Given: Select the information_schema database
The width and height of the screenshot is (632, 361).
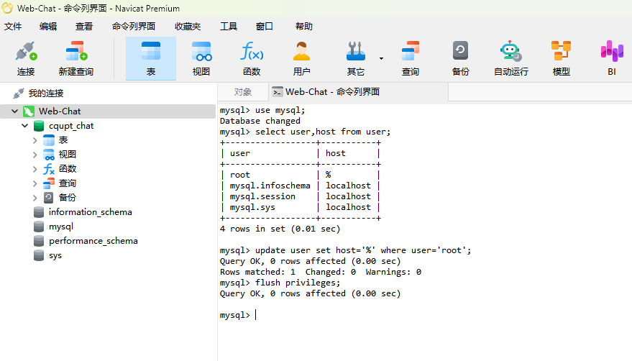Looking at the screenshot, I should [x=91, y=212].
